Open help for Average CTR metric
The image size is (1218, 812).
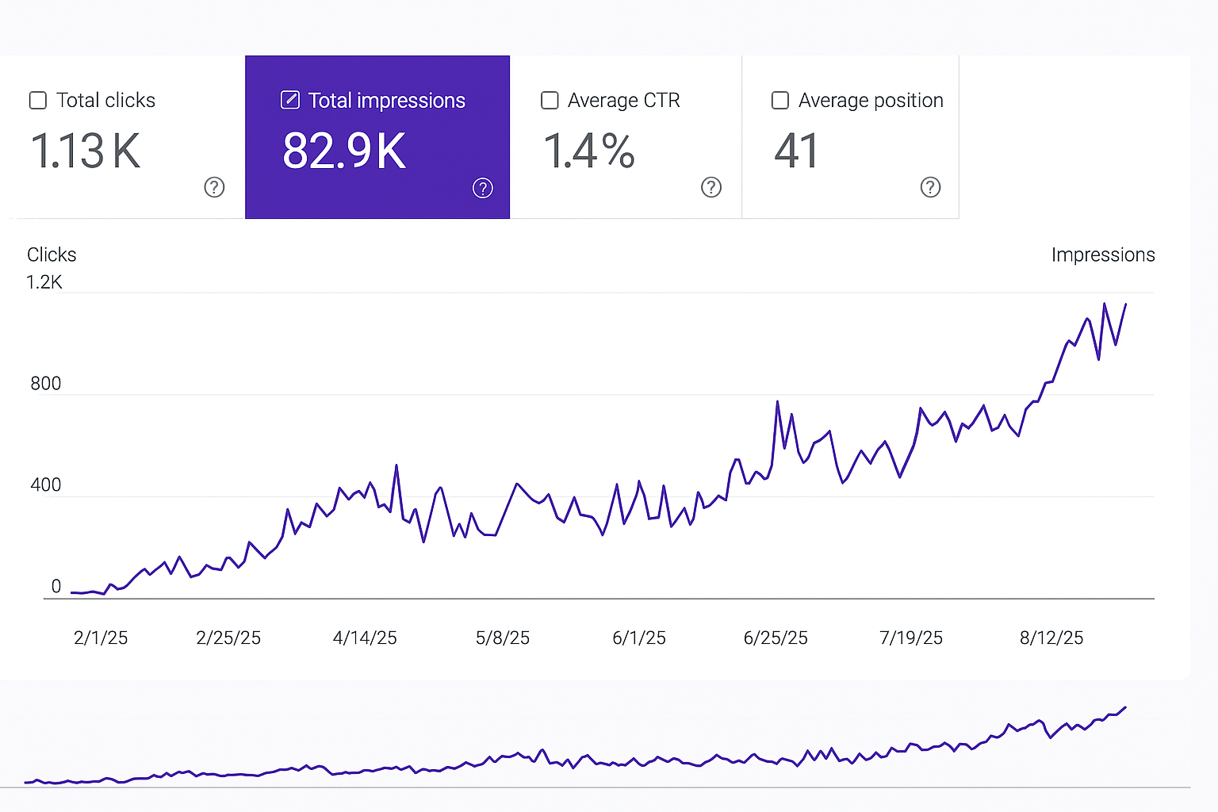tap(710, 188)
